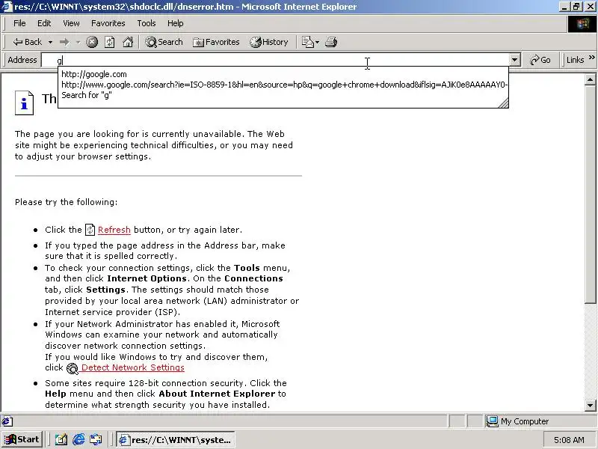Open the Windows Start menu
This screenshot has width=598, height=449.
[x=22, y=439]
